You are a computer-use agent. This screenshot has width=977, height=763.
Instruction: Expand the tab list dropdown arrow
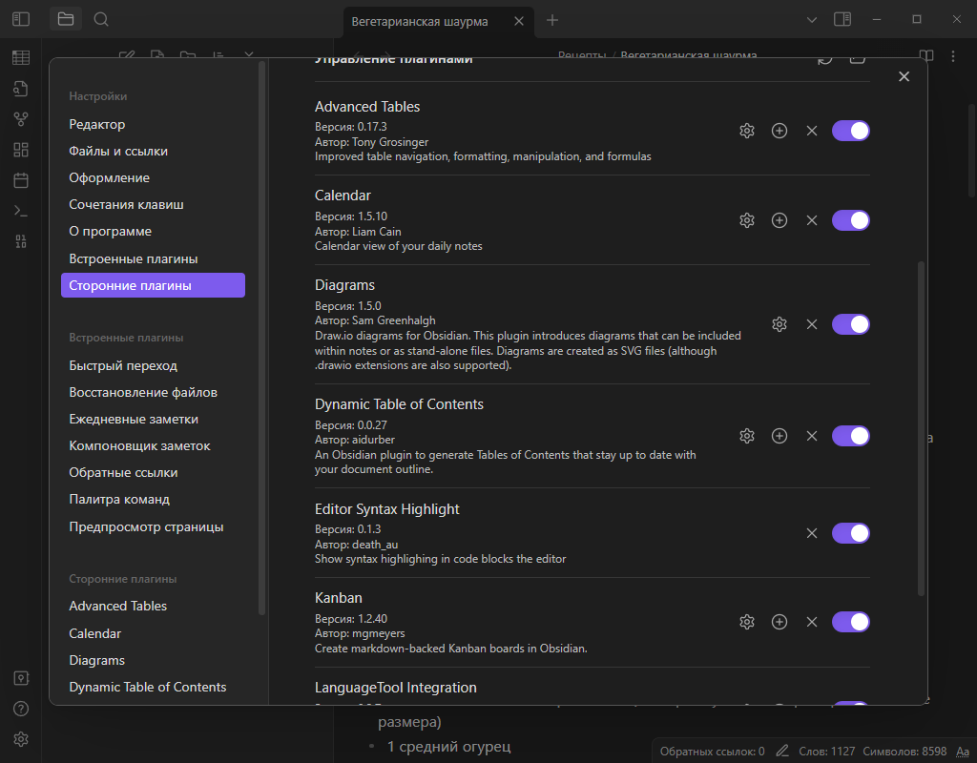(x=811, y=20)
